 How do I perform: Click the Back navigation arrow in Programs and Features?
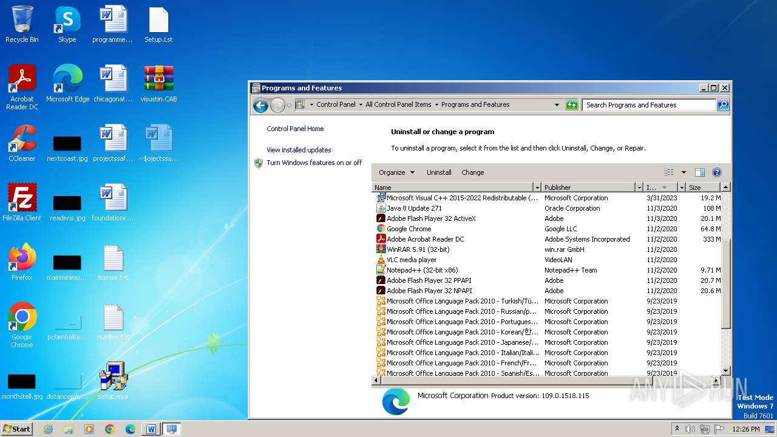(x=260, y=105)
